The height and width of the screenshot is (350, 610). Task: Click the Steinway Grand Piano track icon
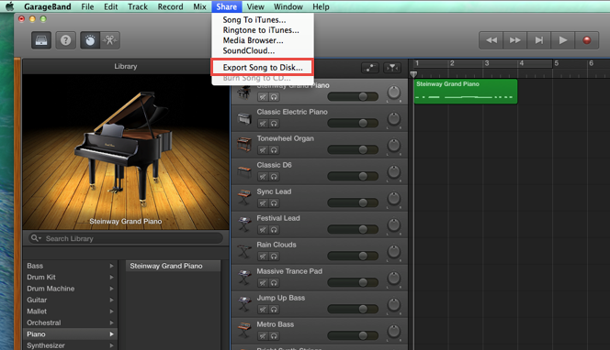(244, 93)
